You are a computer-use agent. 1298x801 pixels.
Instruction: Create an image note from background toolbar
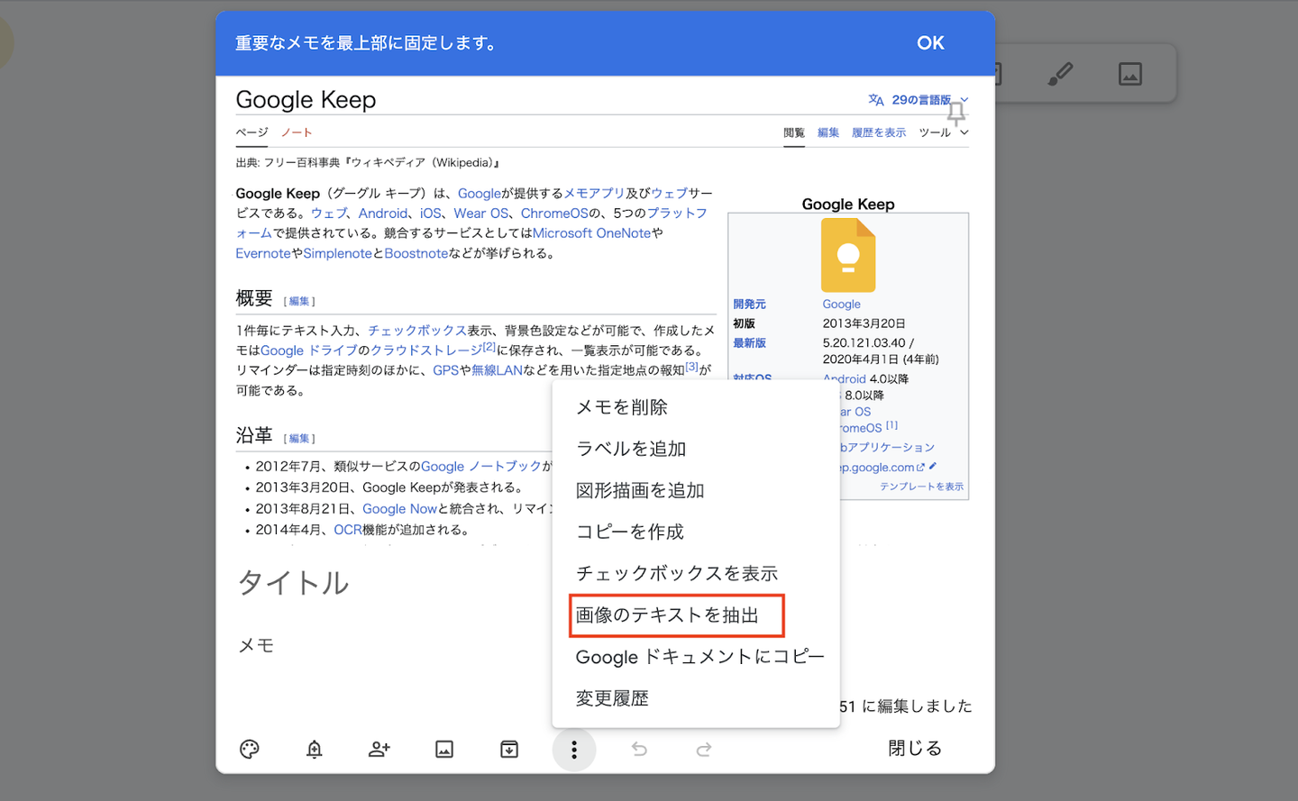pyautogui.click(x=1130, y=73)
